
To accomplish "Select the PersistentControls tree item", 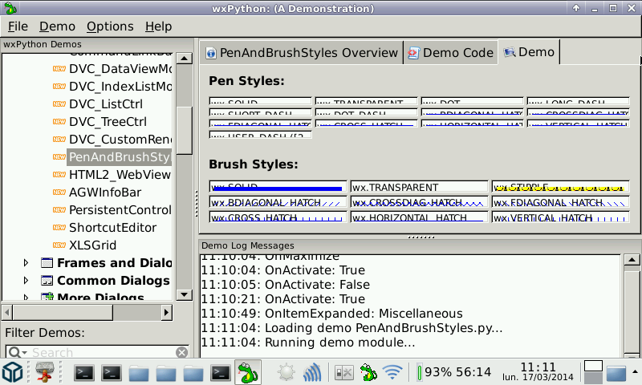I will click(120, 209).
